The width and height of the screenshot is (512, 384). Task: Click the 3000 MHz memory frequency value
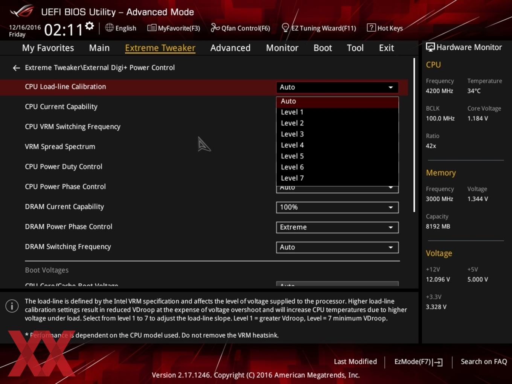click(x=439, y=199)
